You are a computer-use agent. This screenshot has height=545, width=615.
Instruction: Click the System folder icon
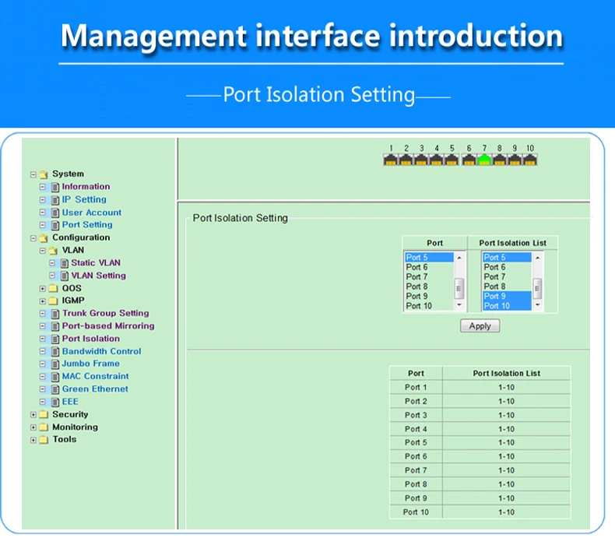pyautogui.click(x=44, y=174)
